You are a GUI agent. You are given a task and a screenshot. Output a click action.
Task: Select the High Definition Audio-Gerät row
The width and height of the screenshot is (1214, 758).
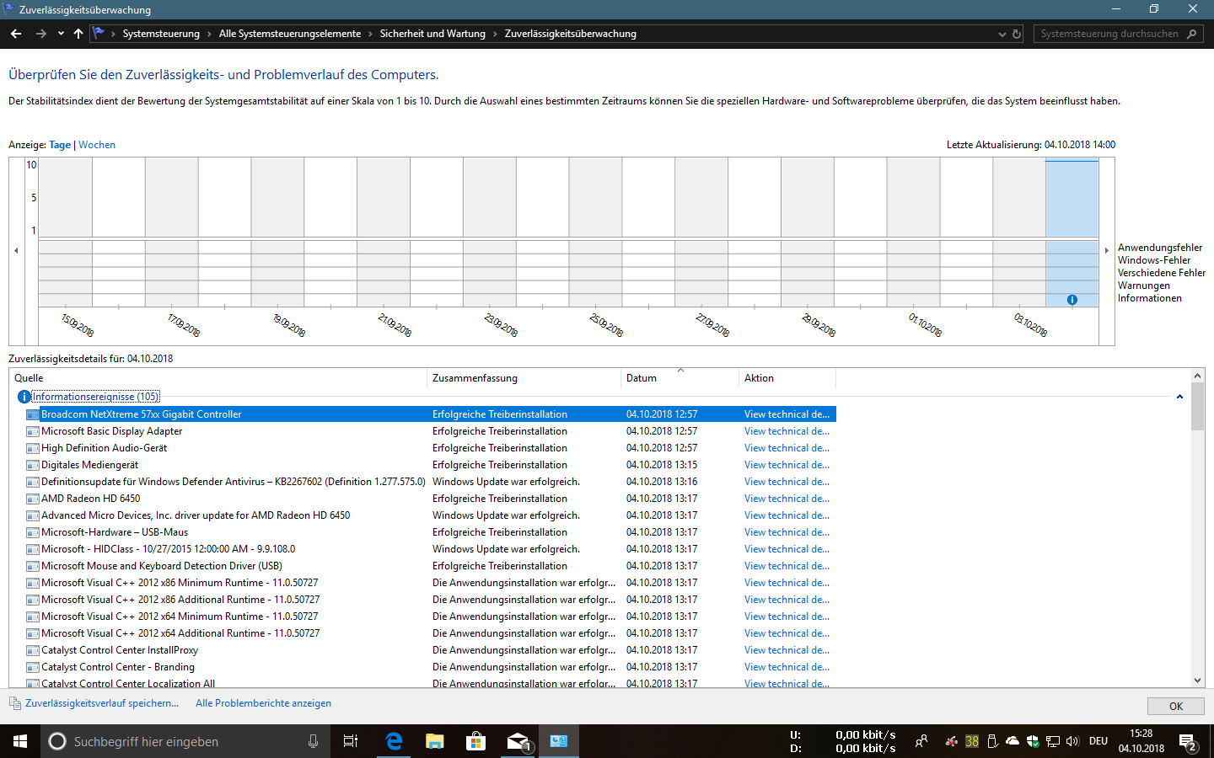click(x=430, y=448)
